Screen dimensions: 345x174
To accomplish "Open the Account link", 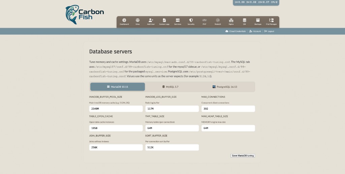I will (255, 31).
